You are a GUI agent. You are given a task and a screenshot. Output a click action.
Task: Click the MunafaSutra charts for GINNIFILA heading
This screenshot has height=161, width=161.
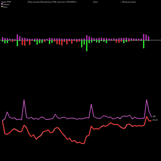pos(52,2)
